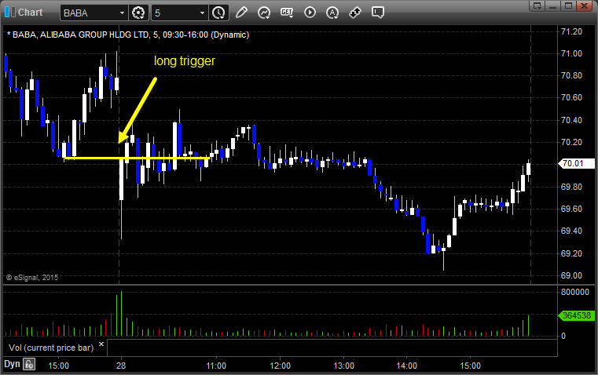Viewport: 598px width, 375px height.
Task: Open the time template clock menu
Action: [219, 13]
